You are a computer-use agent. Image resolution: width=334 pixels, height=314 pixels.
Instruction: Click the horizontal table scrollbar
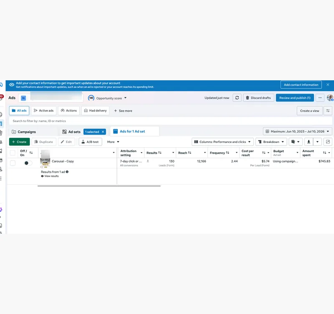(x=99, y=186)
